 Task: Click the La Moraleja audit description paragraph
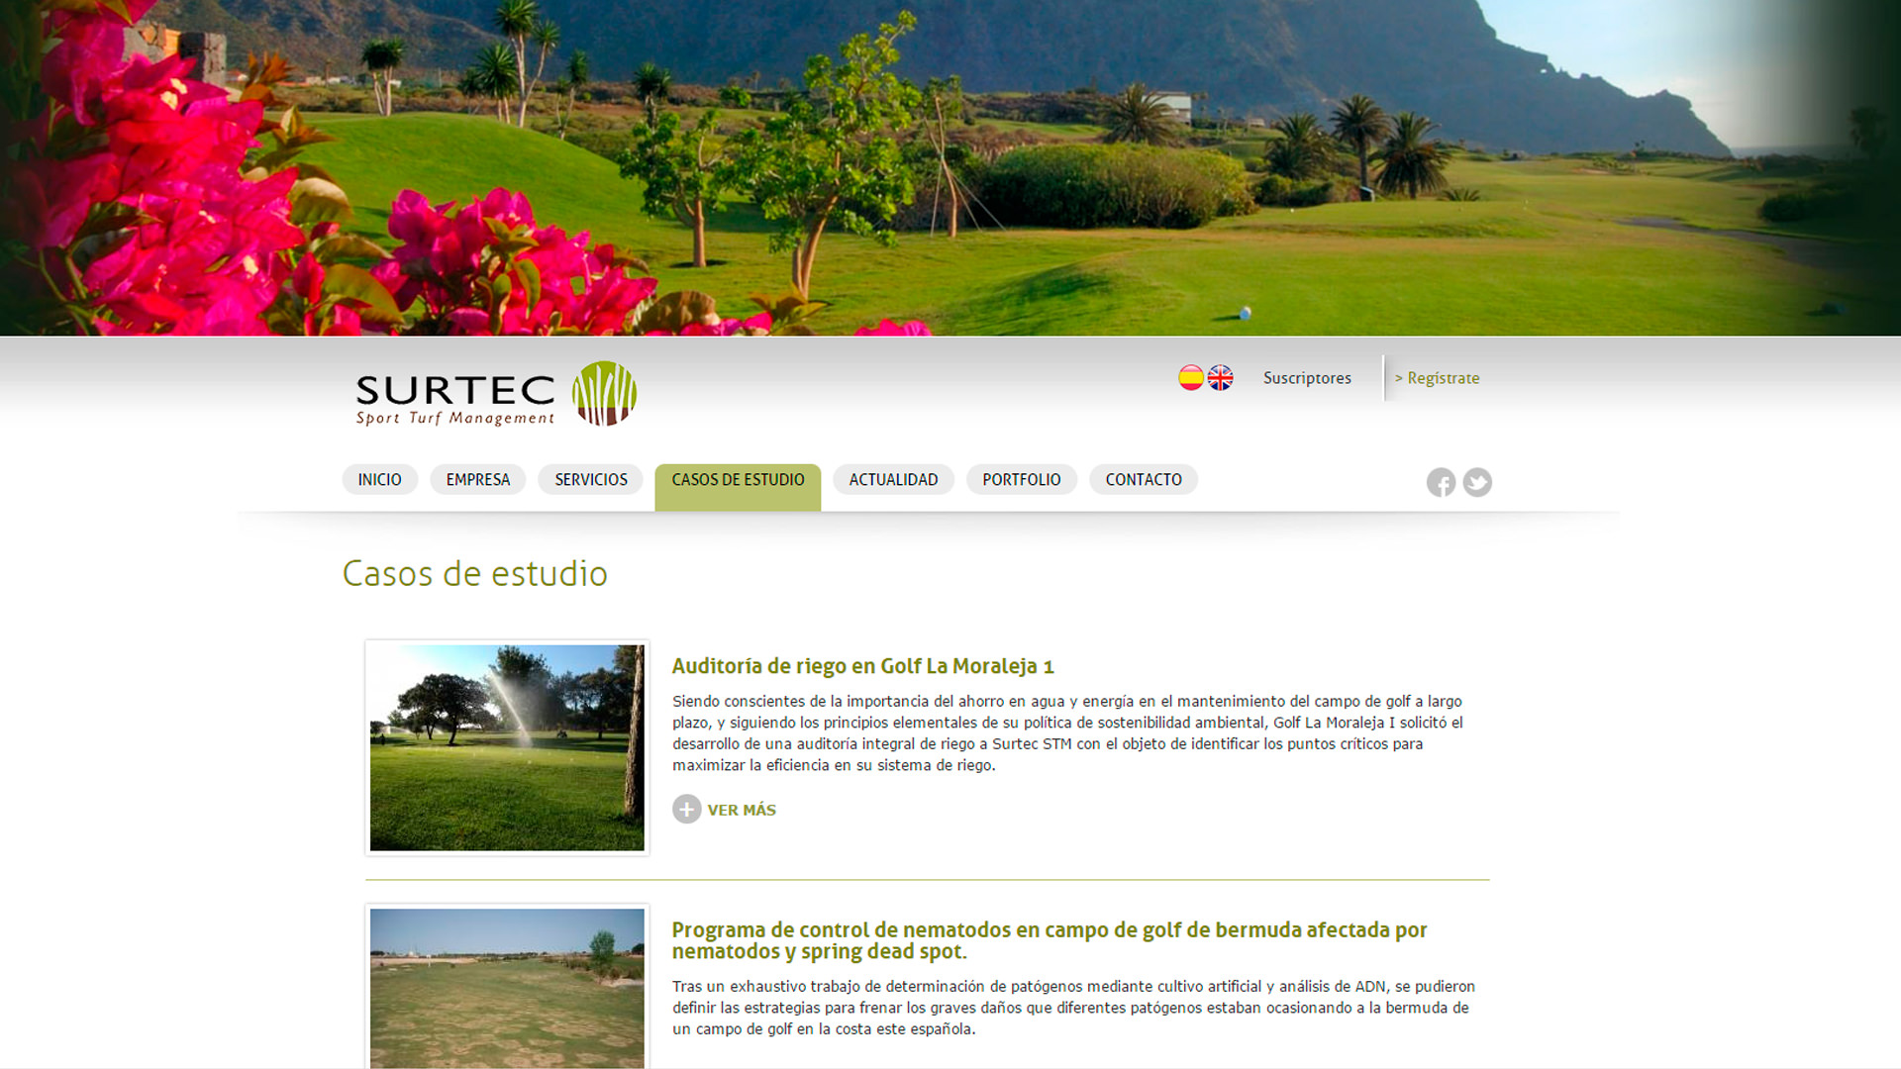1067,733
